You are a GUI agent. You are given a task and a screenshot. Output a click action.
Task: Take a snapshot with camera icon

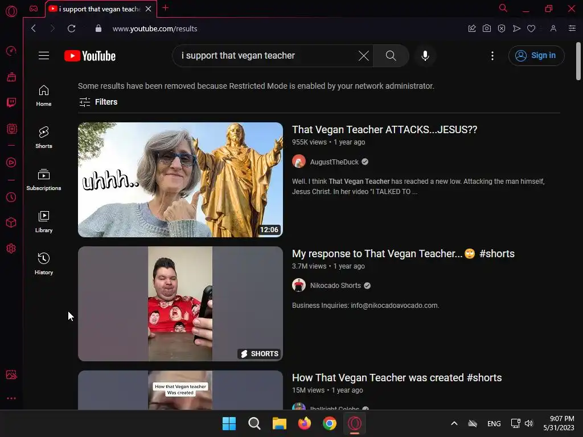[487, 28]
